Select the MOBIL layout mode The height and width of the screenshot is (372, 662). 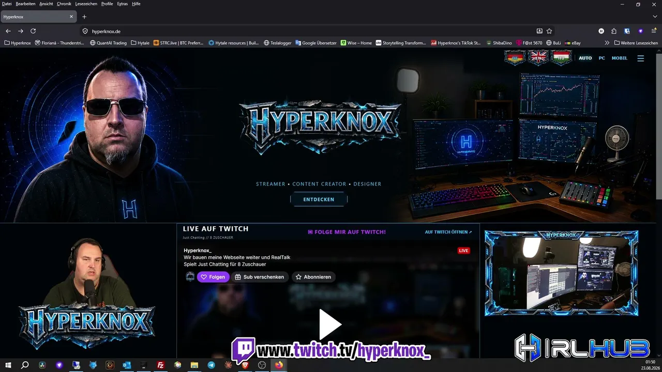pyautogui.click(x=619, y=58)
